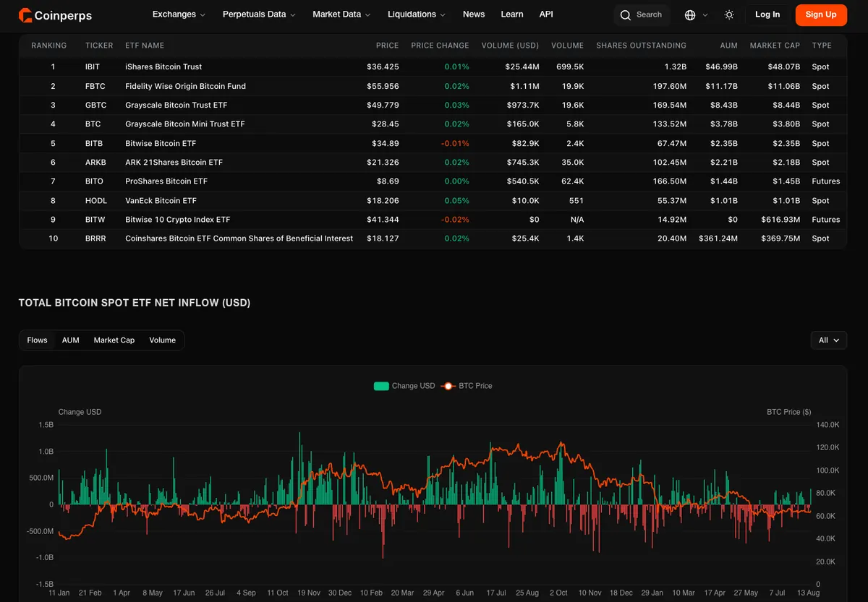Expand the language chevron next to globe
The width and height of the screenshot is (868, 602).
coord(705,15)
